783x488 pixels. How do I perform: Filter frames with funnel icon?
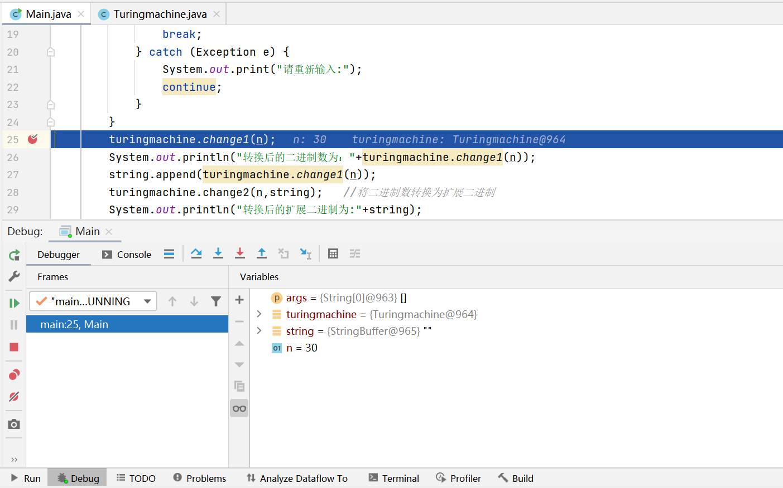[216, 301]
